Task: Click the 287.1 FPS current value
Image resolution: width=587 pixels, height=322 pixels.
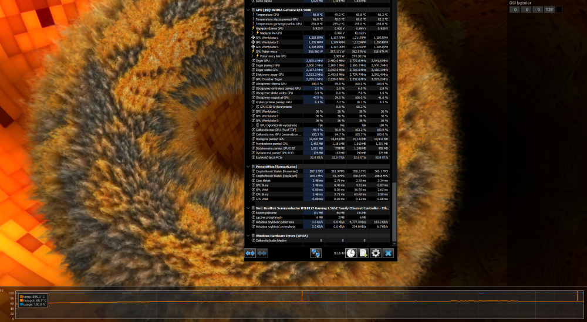Action: click(x=316, y=171)
